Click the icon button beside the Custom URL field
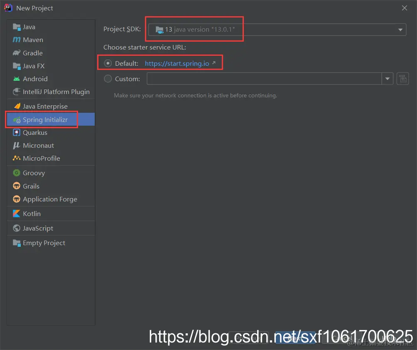Screen dimensions: 417x350 click(x=402, y=79)
